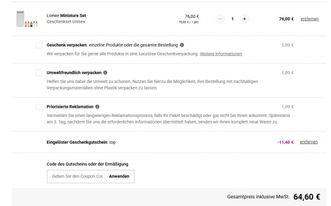The image size is (331, 206).
Task: Decrease quantity with the minus button
Action: tap(220, 19)
